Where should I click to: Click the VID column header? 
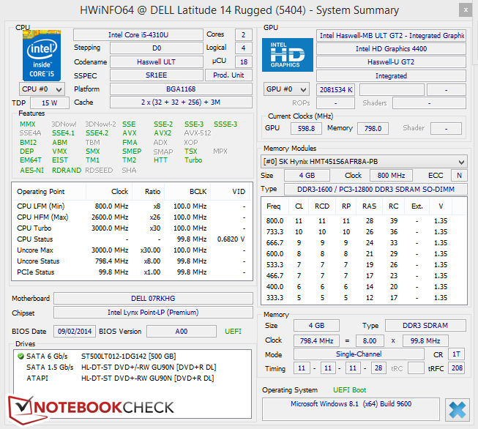tap(230, 192)
